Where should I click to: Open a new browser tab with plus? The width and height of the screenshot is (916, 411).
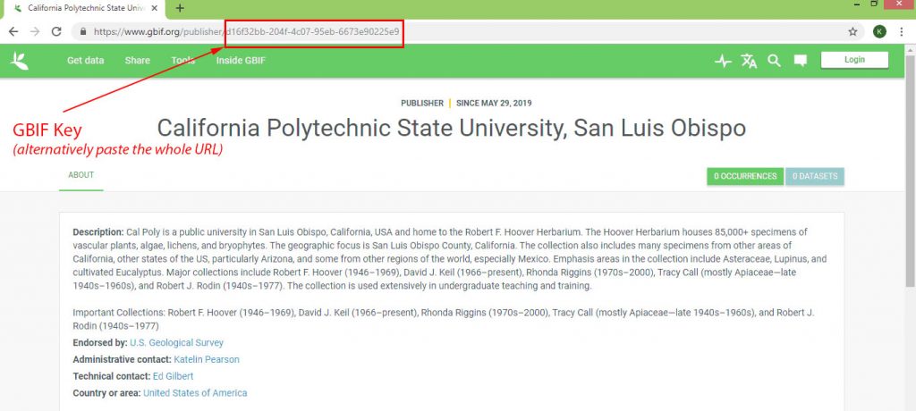180,8
